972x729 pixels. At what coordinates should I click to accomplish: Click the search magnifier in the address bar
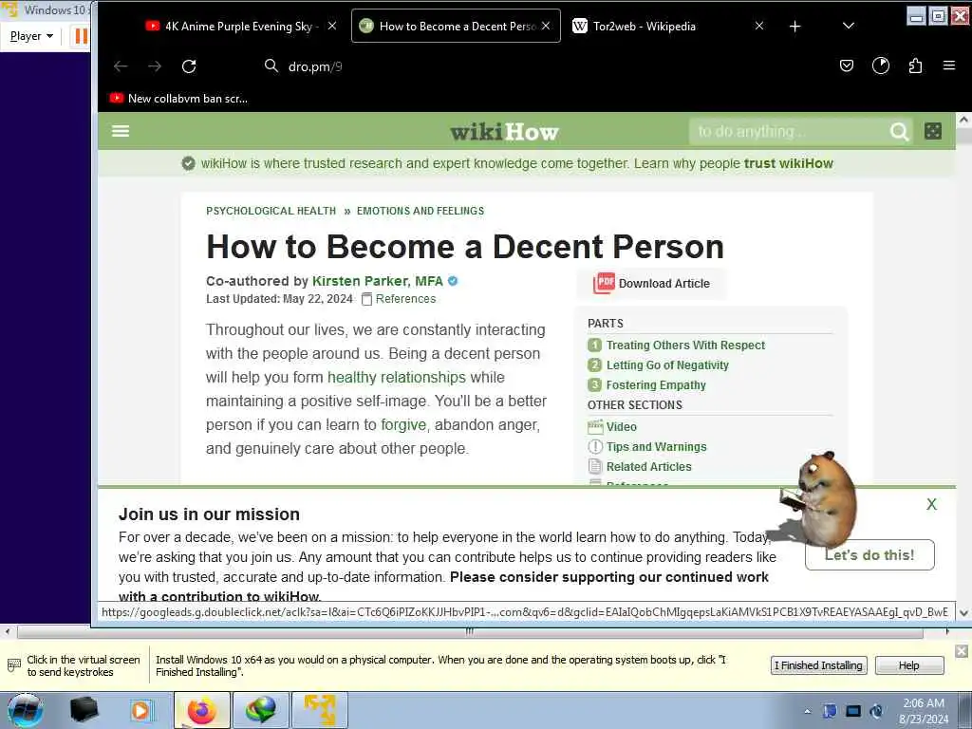[271, 65]
